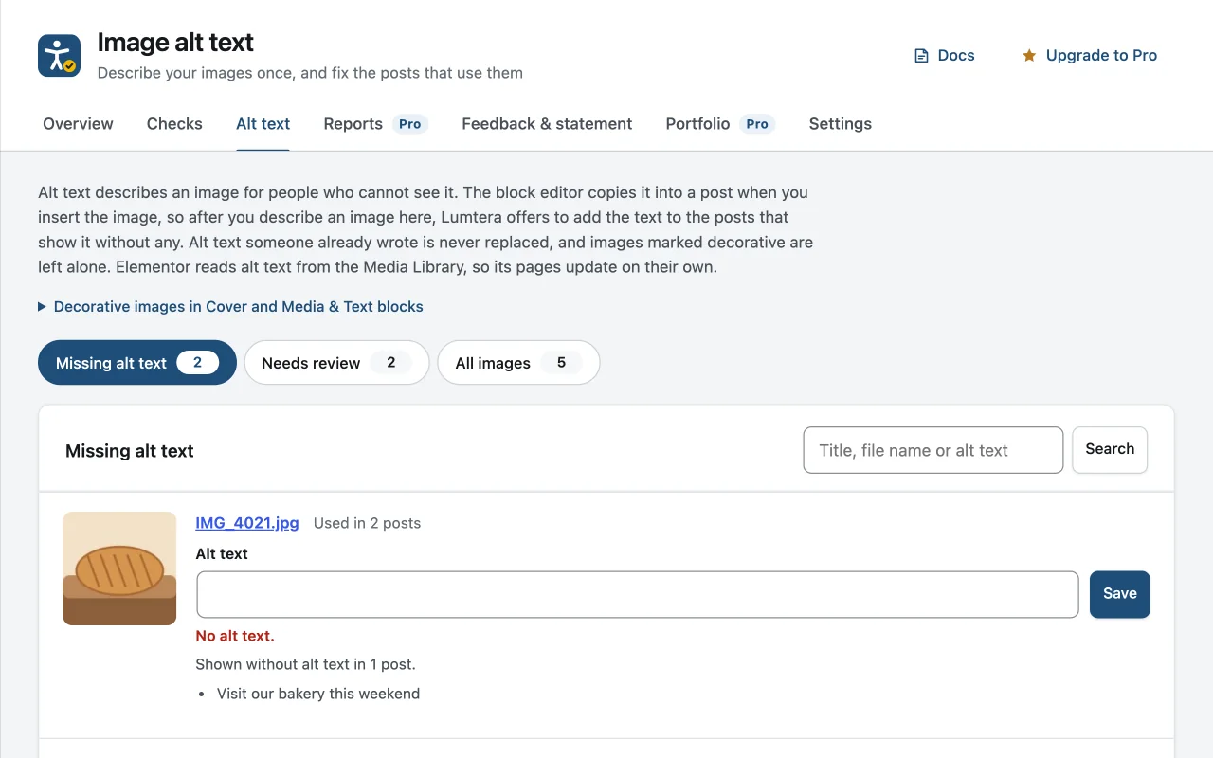Screen dimensions: 1213x758
Task: Show All images filter
Action: 518,363
